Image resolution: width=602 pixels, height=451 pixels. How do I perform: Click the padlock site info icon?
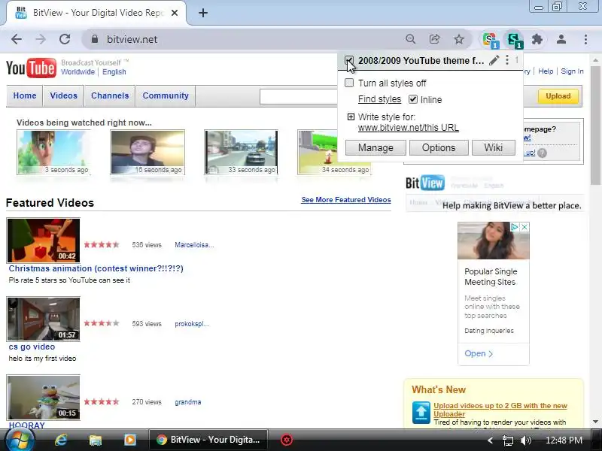[x=95, y=39]
